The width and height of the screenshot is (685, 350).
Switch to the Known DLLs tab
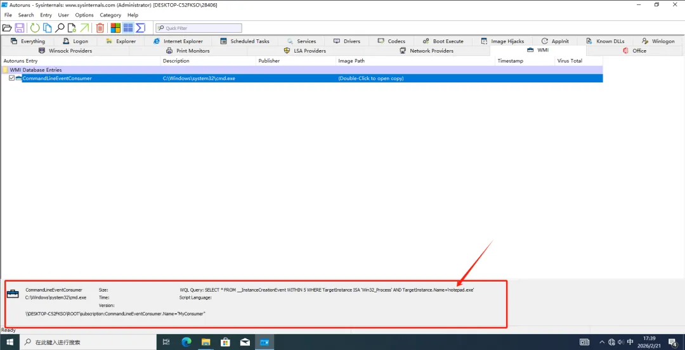pos(605,41)
